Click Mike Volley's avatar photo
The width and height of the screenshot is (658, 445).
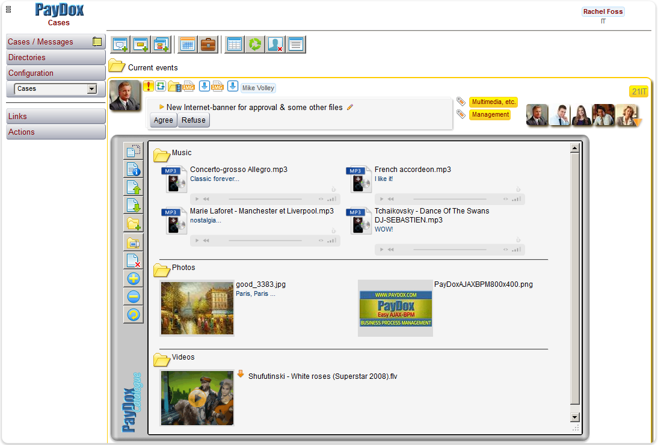(125, 95)
